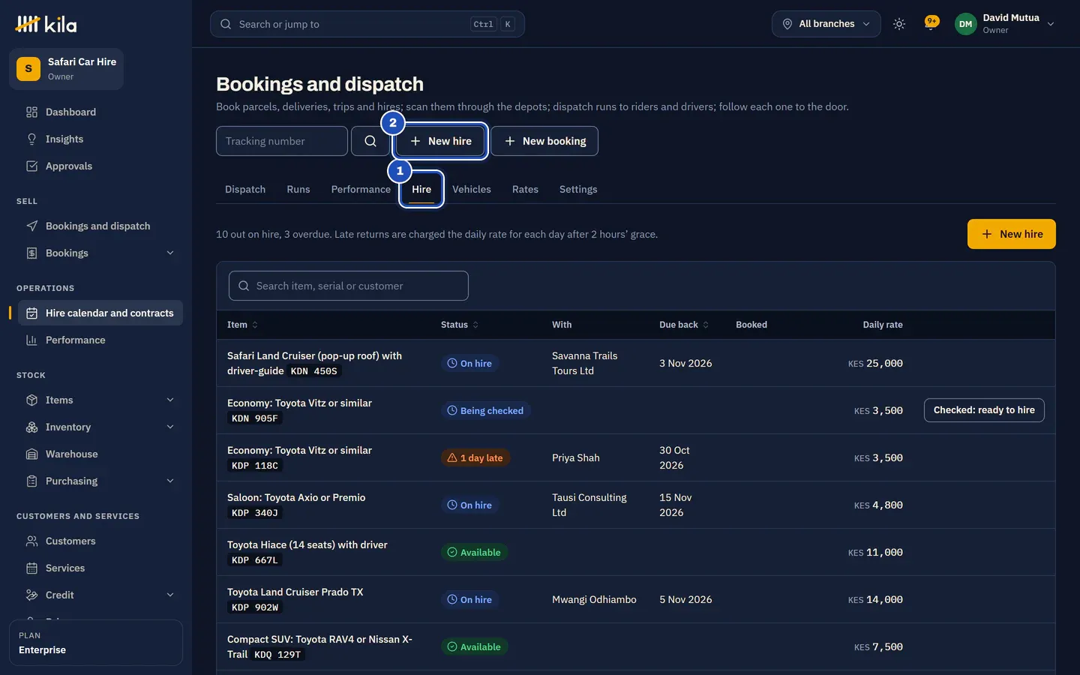1080x675 pixels.
Task: Click the DM user avatar
Action: [965, 24]
